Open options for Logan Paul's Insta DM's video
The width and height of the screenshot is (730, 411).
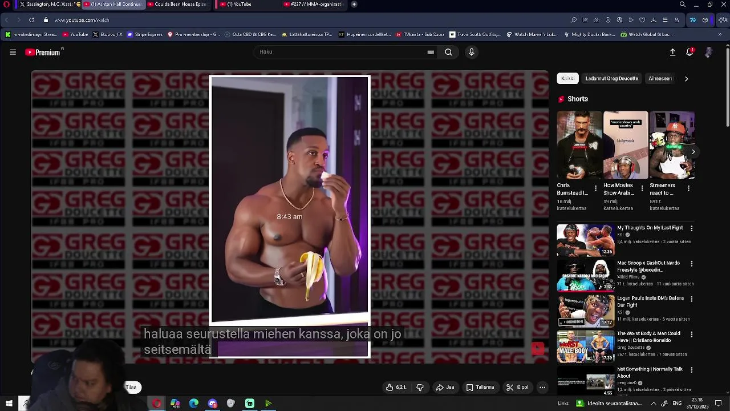tap(692, 299)
